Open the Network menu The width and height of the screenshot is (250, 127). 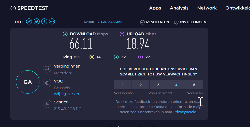pyautogui.click(x=207, y=8)
